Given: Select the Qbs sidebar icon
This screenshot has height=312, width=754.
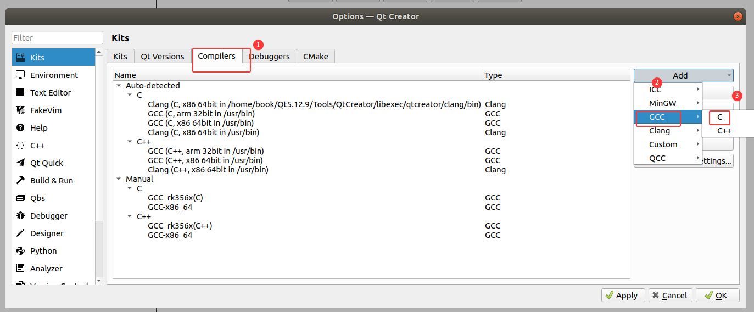Looking at the screenshot, I should click(x=20, y=198).
